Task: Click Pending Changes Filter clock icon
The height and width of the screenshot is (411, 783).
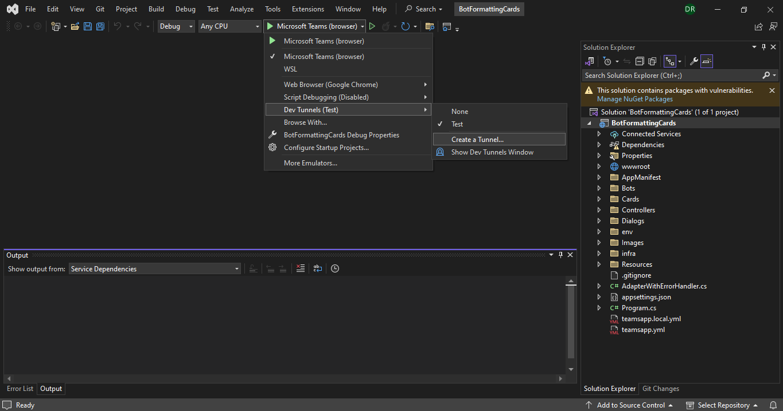Action: tap(607, 61)
